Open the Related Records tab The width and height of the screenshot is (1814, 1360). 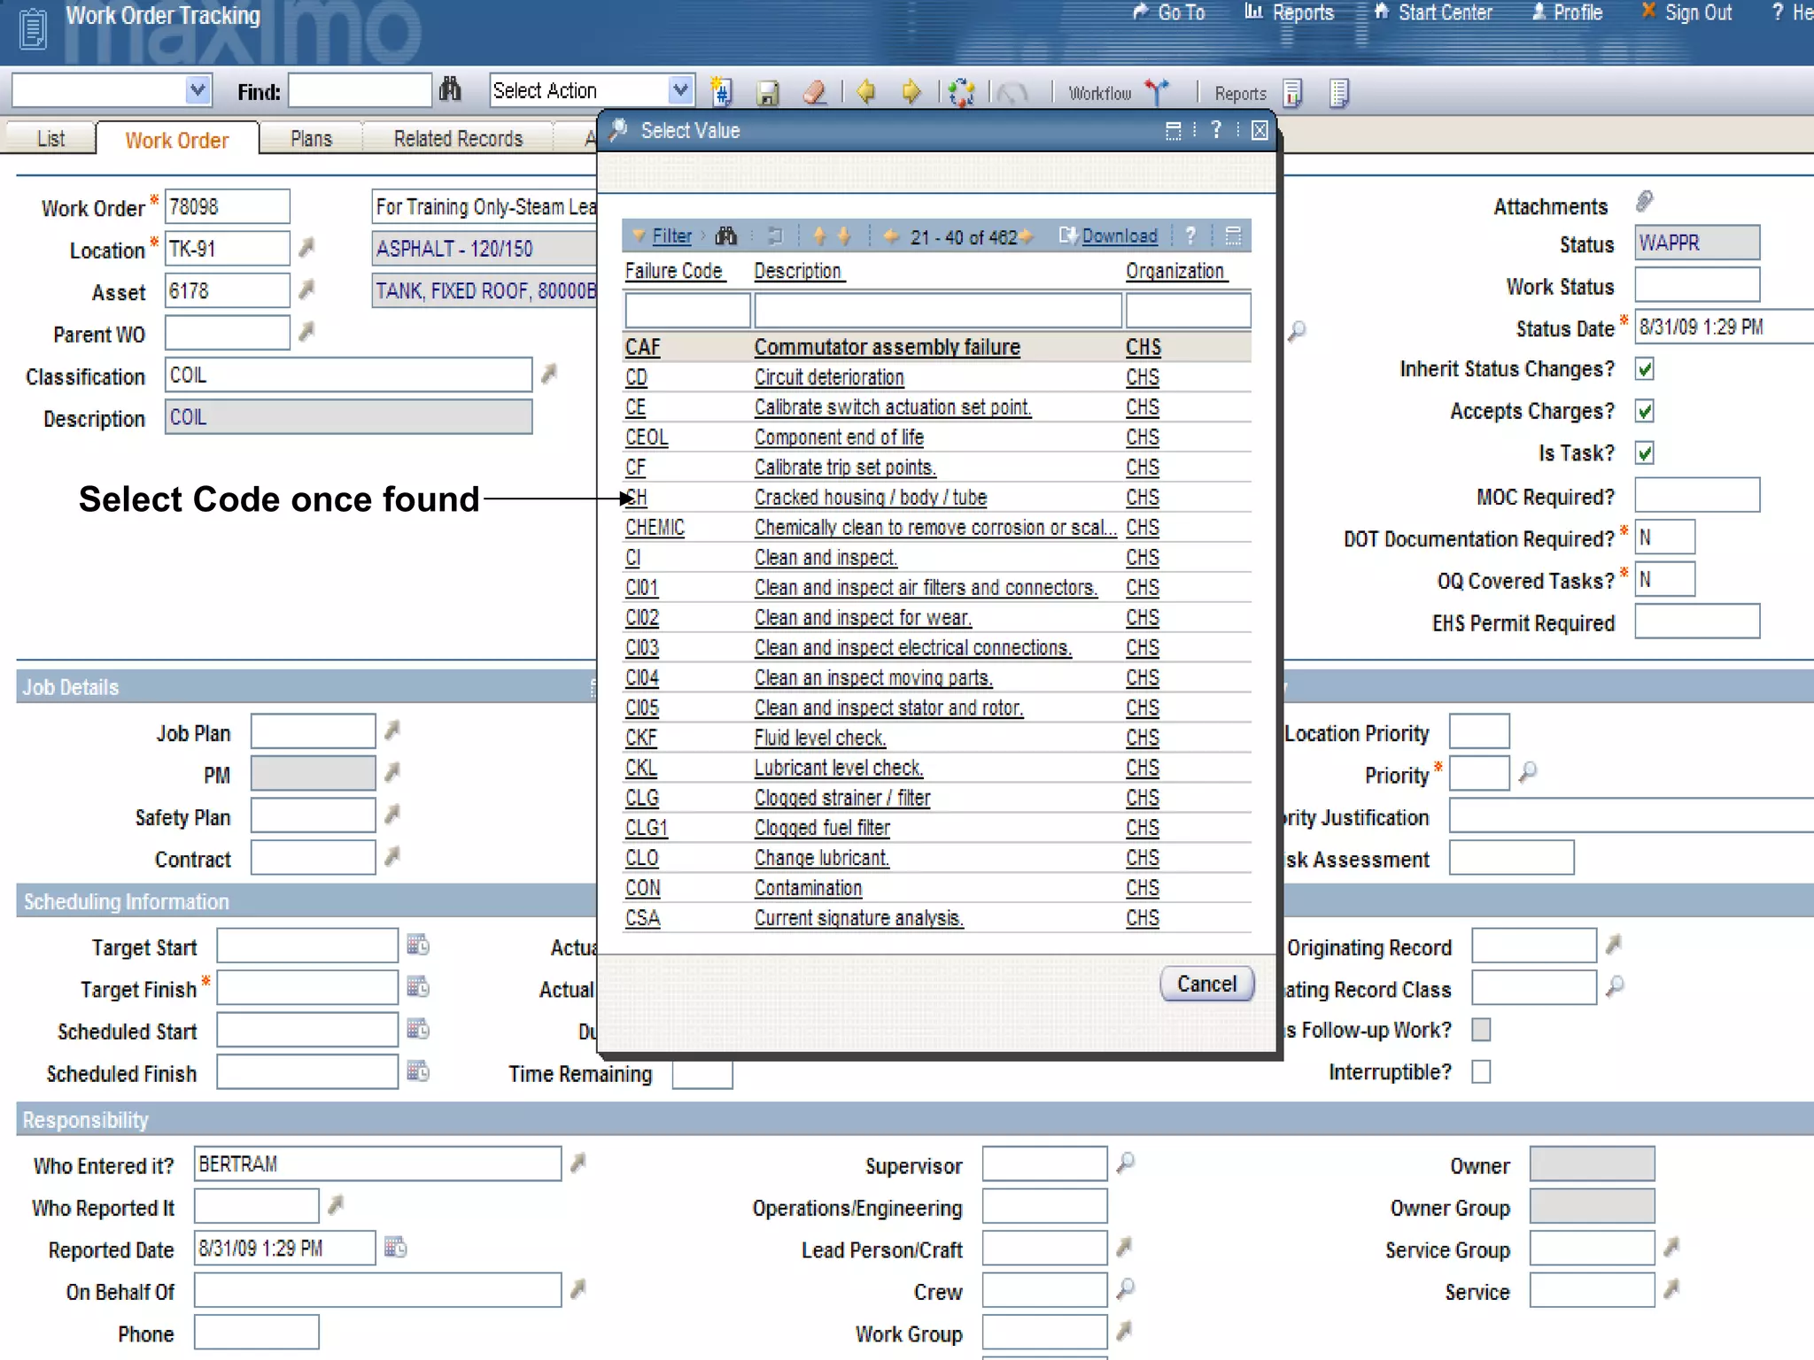[x=458, y=139]
